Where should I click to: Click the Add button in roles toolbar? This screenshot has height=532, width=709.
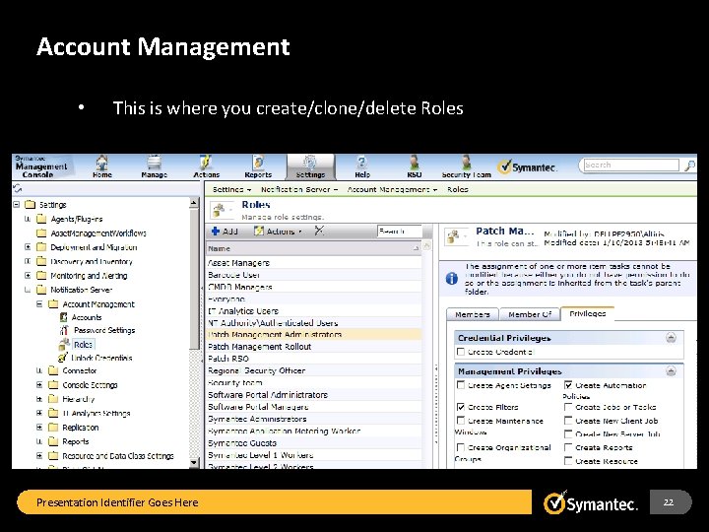coord(225,232)
